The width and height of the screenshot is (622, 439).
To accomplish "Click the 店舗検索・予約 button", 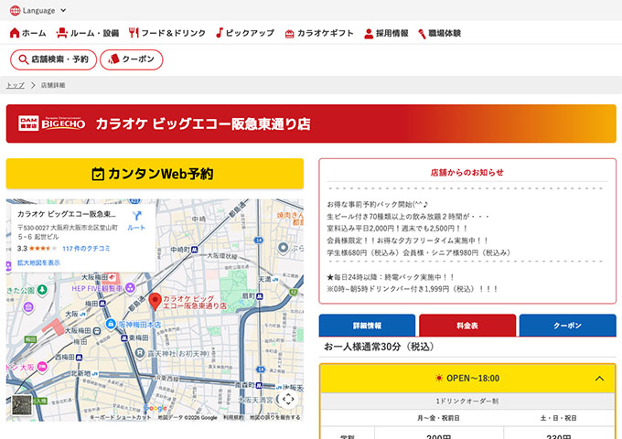I will (53, 59).
